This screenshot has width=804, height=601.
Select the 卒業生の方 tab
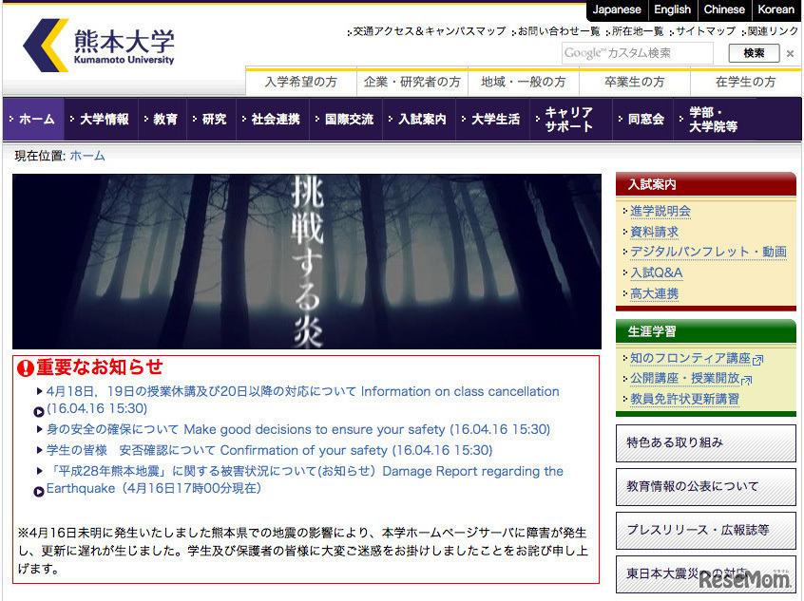click(x=635, y=82)
